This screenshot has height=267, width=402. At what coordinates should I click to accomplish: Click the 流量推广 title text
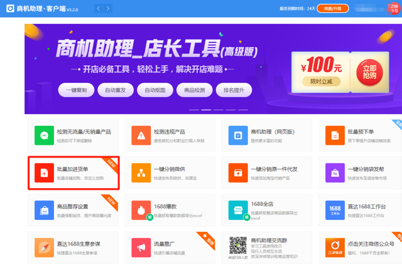pyautogui.click(x=165, y=244)
